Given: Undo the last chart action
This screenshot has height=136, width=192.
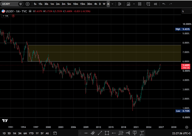Looking at the screenshot, I should point(164,4).
